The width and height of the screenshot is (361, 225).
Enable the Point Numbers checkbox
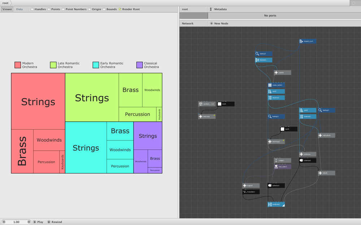[63, 9]
